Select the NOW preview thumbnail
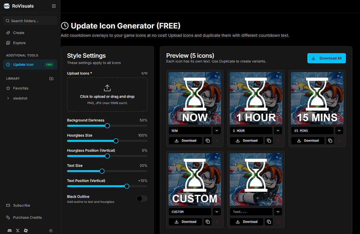 195,98
